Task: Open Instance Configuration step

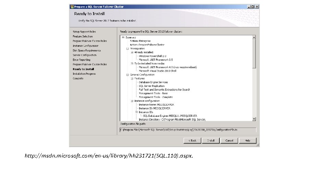Action: [85, 46]
